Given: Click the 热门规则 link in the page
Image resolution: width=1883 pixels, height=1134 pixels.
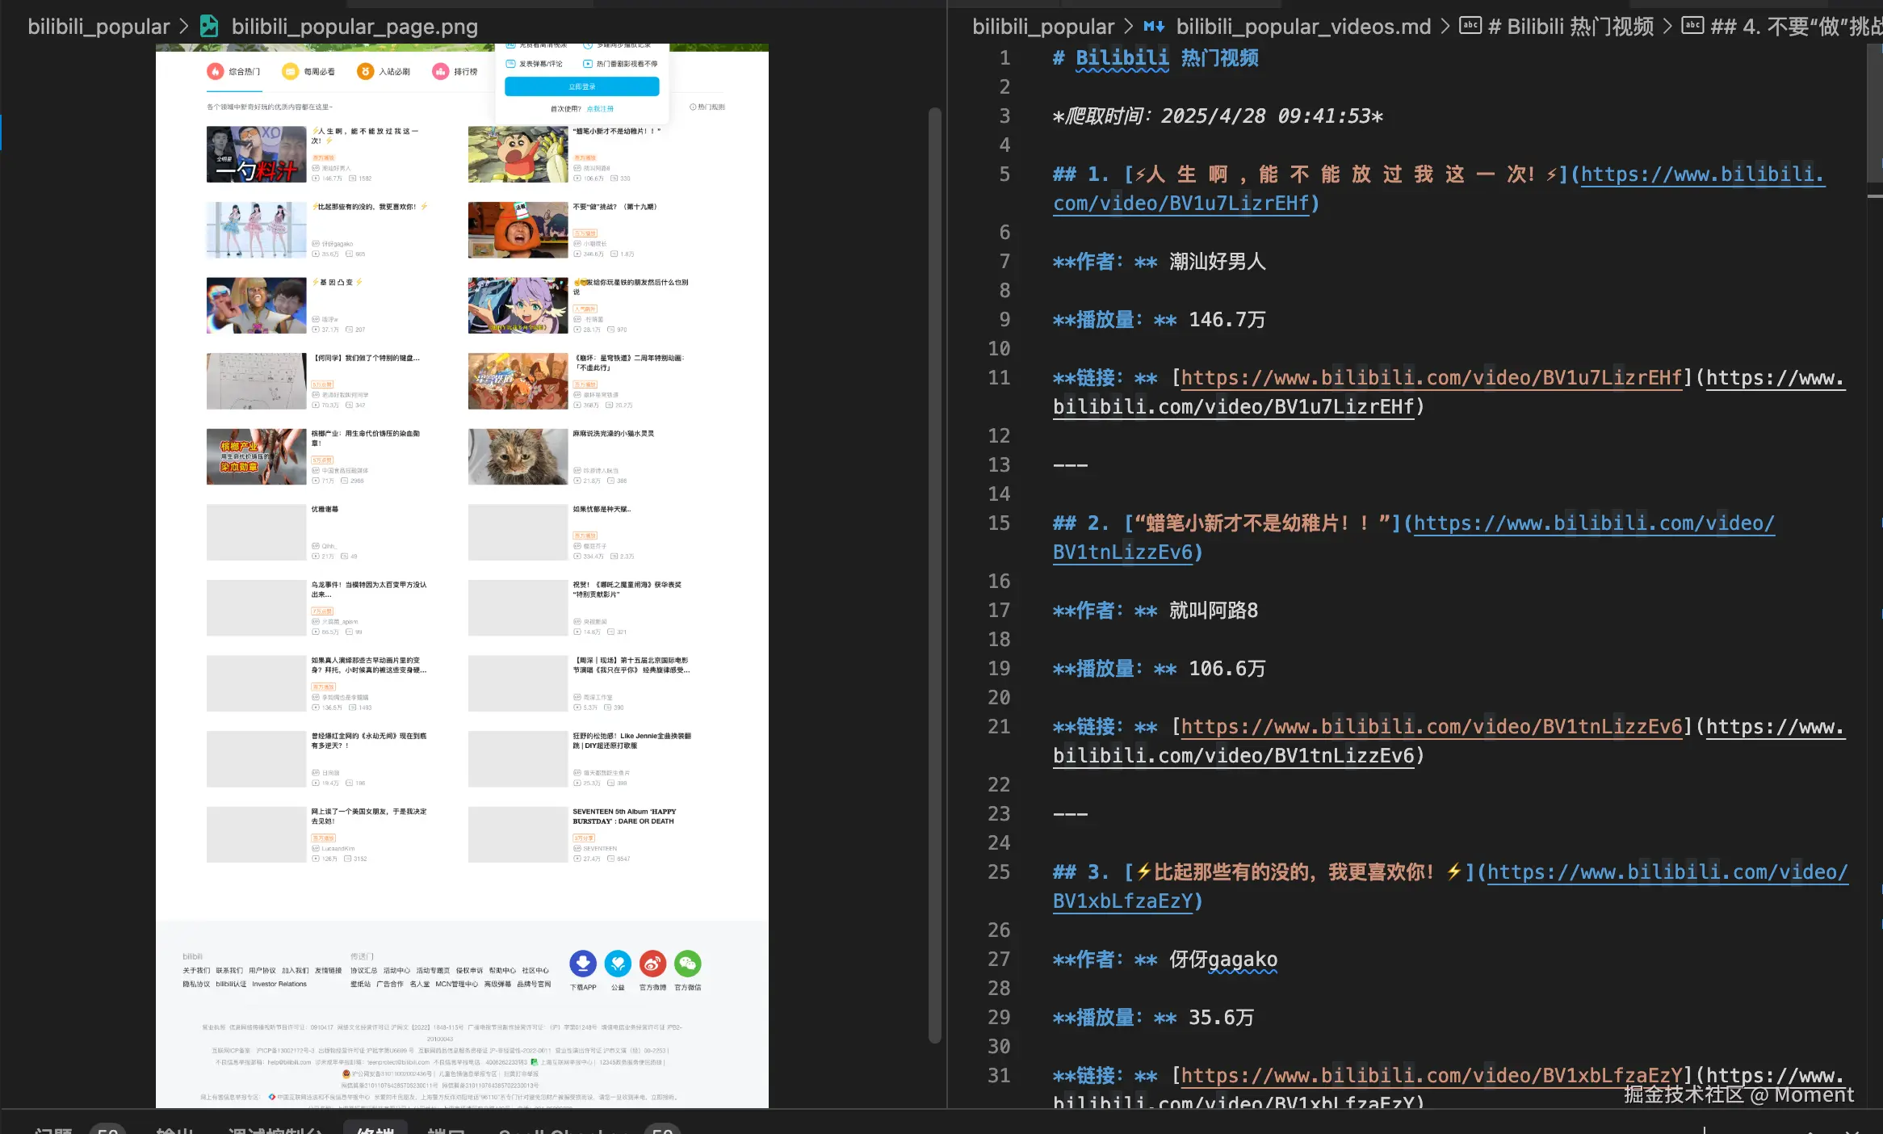Looking at the screenshot, I should (708, 107).
